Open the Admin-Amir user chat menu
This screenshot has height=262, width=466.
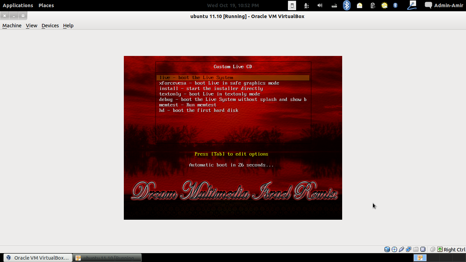point(444,5)
